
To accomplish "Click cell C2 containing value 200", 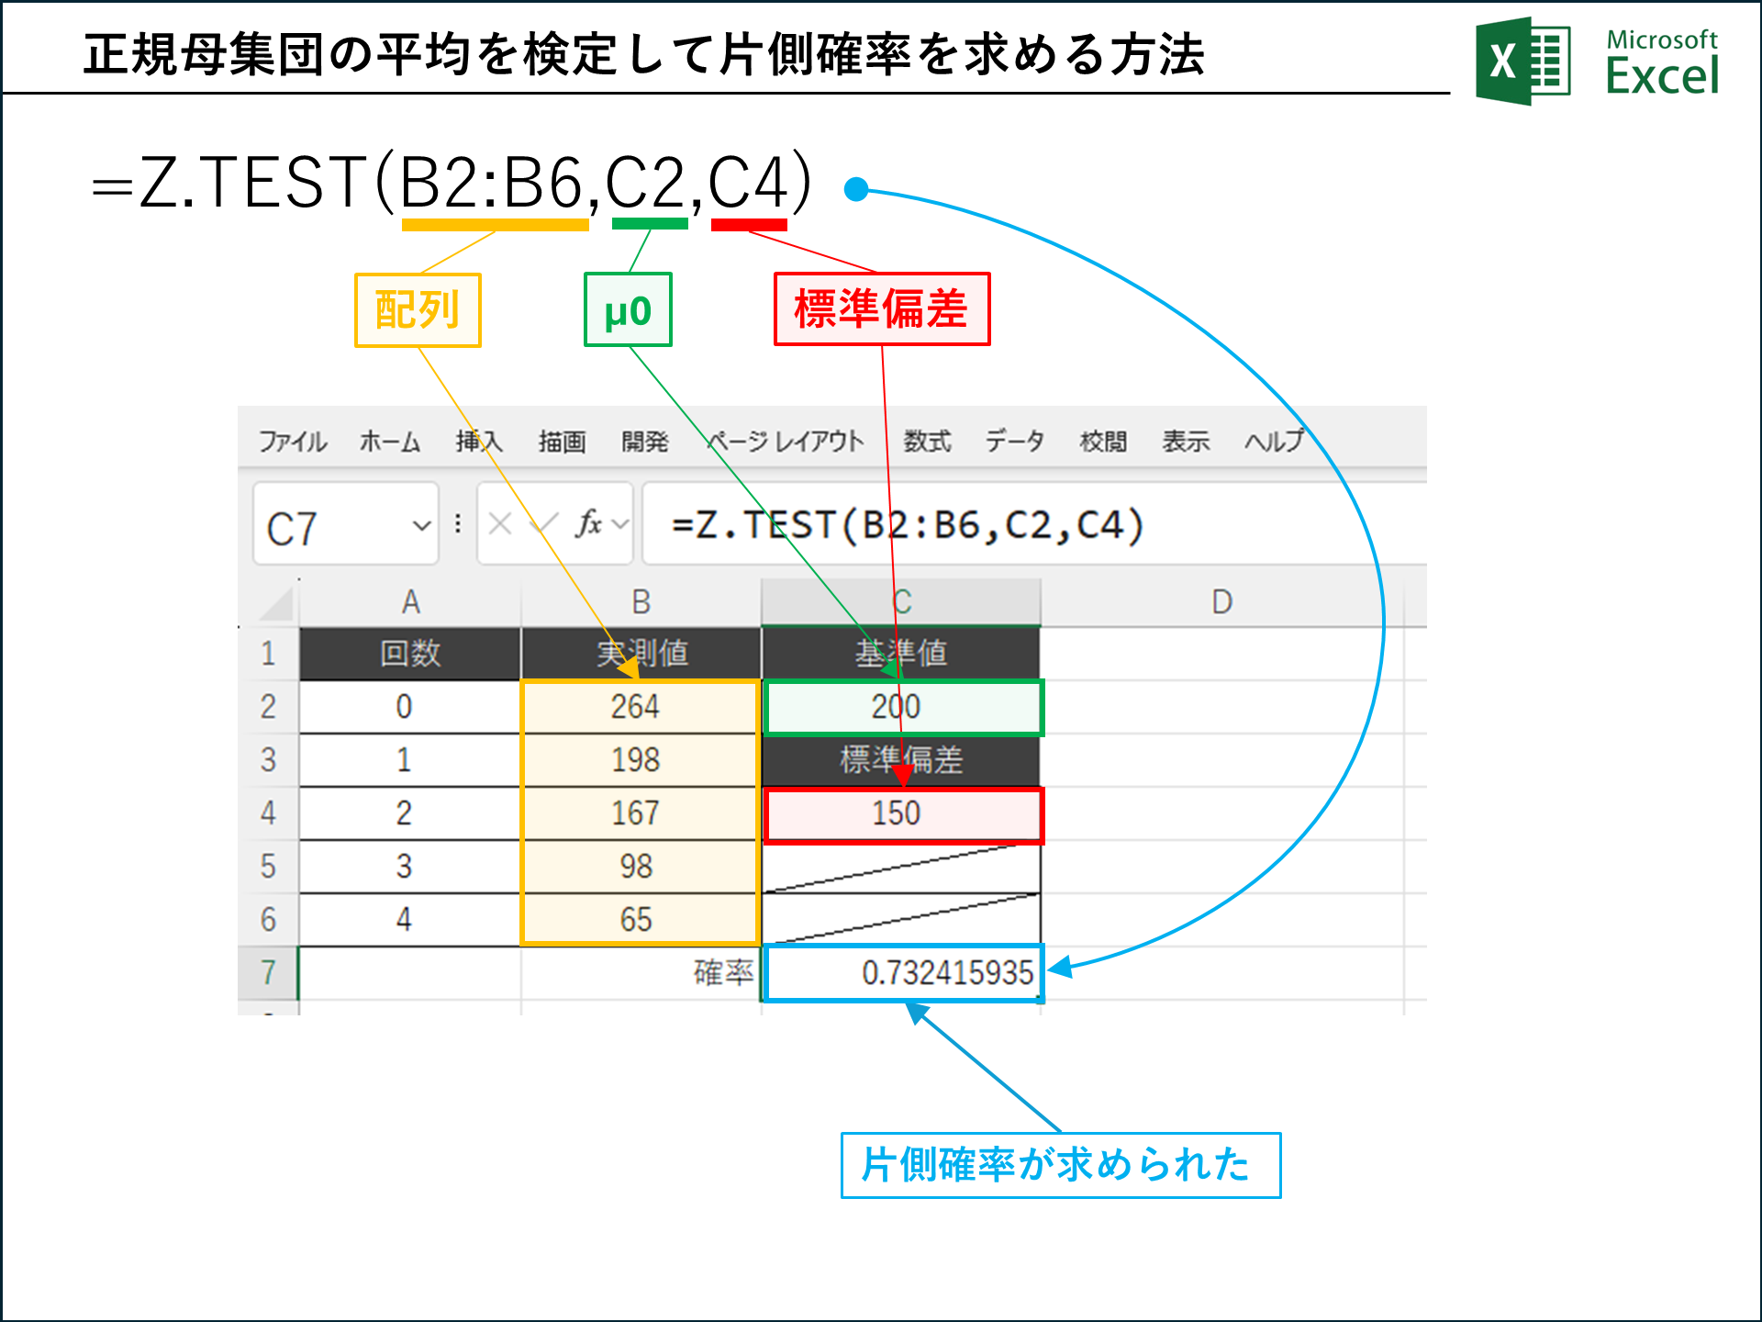I will click(x=903, y=708).
